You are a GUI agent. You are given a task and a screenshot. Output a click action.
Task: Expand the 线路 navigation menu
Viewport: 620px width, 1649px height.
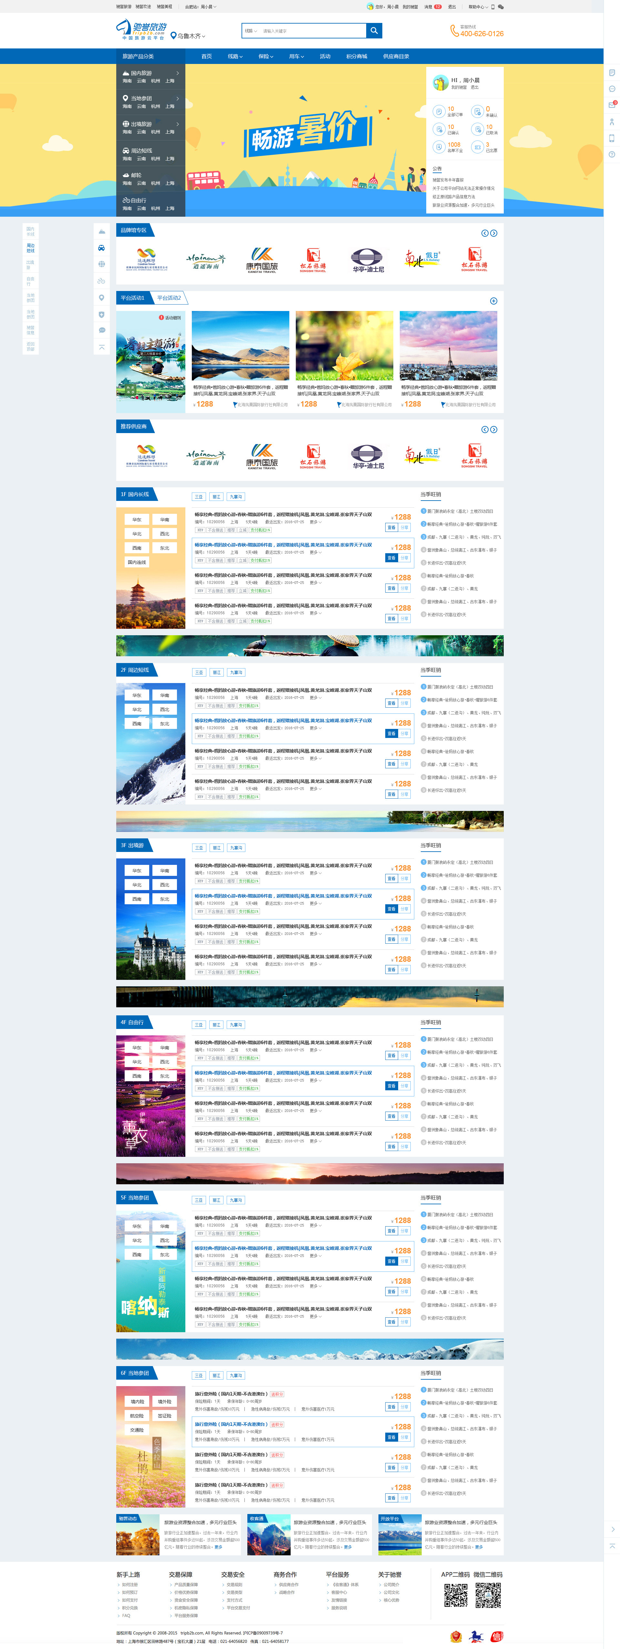(235, 56)
